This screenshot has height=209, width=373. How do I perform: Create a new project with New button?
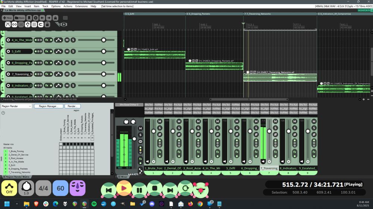pyautogui.click(x=7, y=18)
